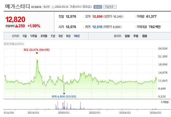Click the stock code 072870

(x=36, y=7)
